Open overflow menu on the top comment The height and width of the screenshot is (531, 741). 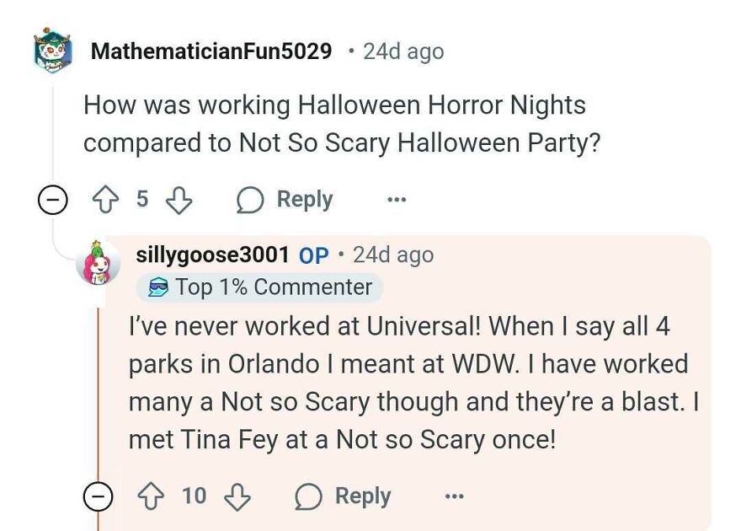click(x=396, y=199)
